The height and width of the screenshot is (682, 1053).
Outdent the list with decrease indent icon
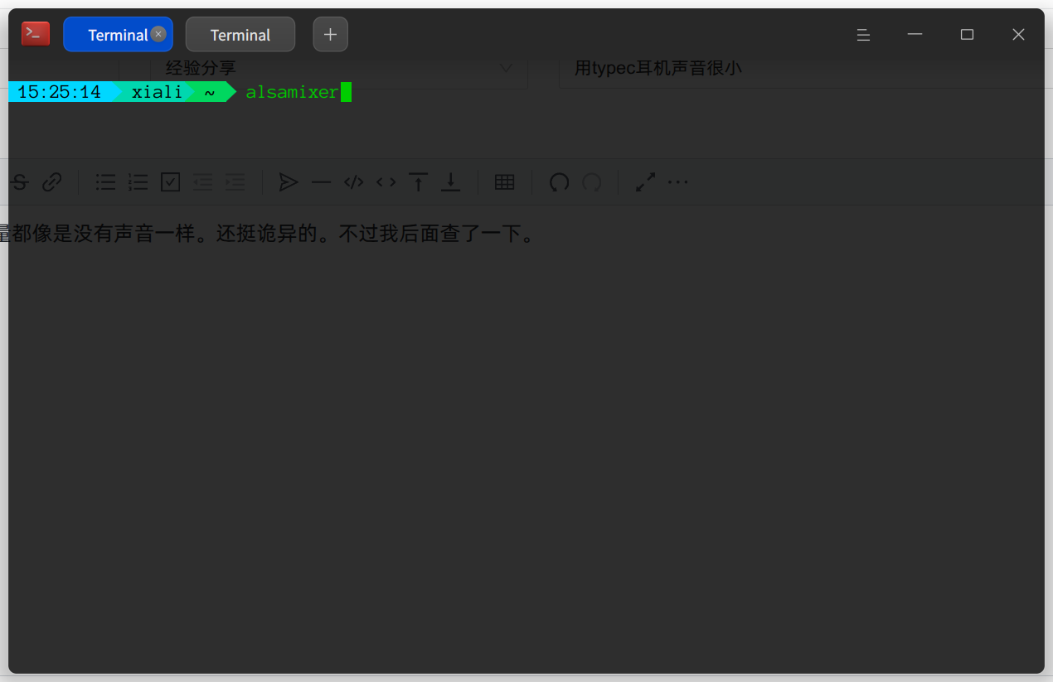[x=203, y=182]
